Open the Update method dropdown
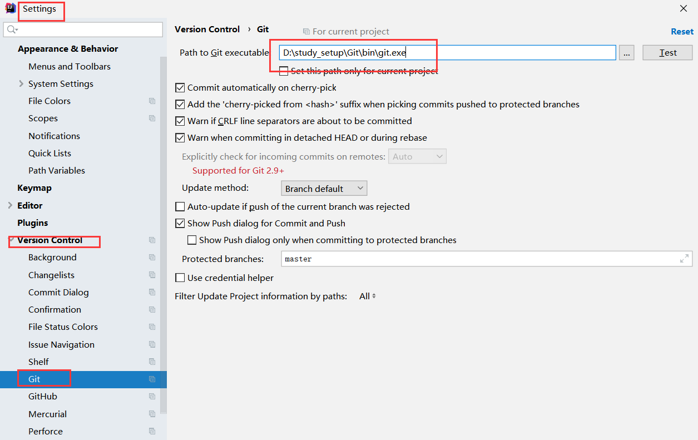698x440 pixels. 324,189
